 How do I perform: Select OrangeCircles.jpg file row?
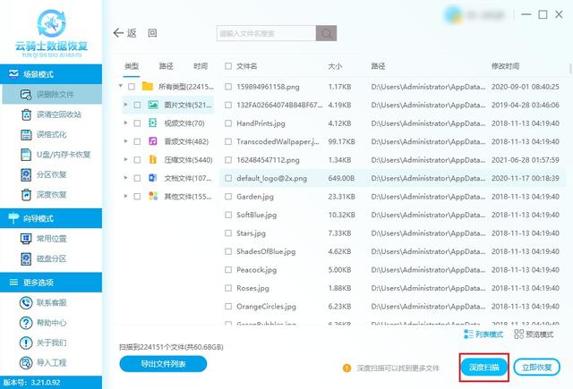click(392, 306)
